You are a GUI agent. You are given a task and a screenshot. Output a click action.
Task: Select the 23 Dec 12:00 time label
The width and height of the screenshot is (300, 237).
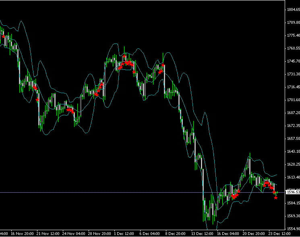point(279,234)
